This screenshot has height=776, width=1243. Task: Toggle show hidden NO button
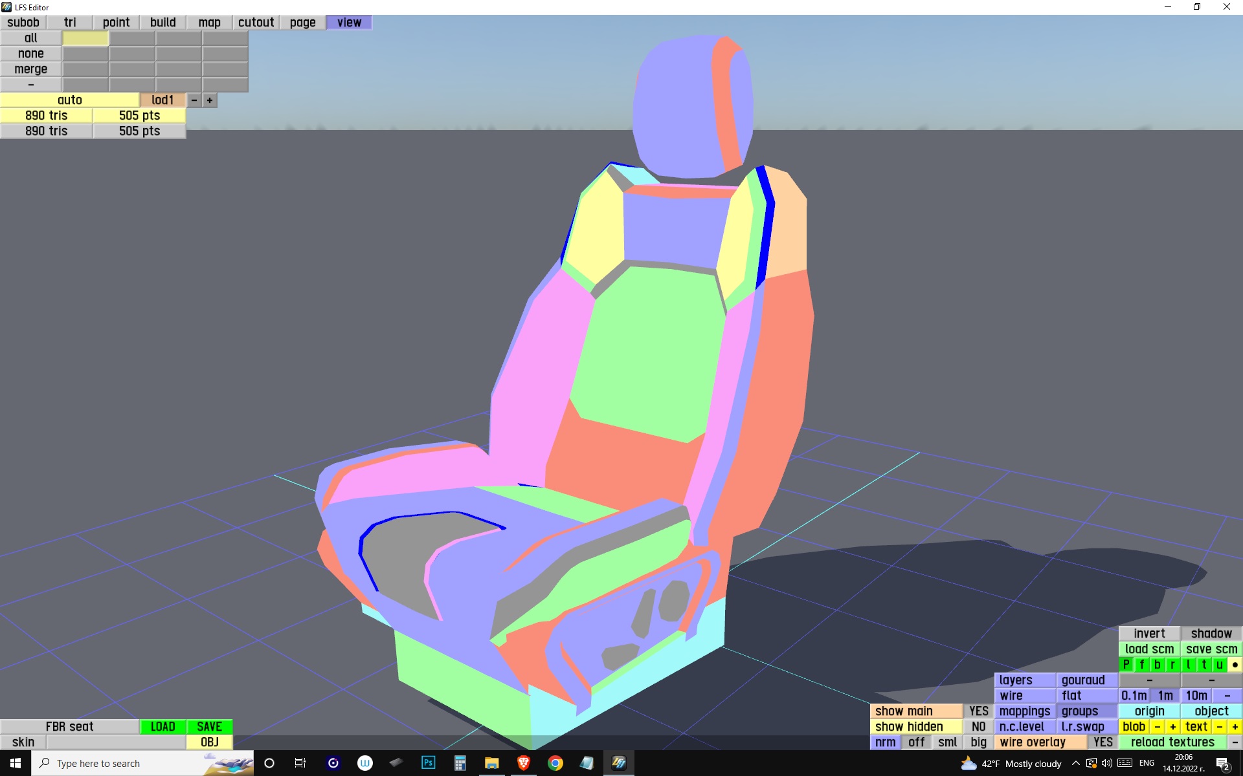click(x=978, y=727)
